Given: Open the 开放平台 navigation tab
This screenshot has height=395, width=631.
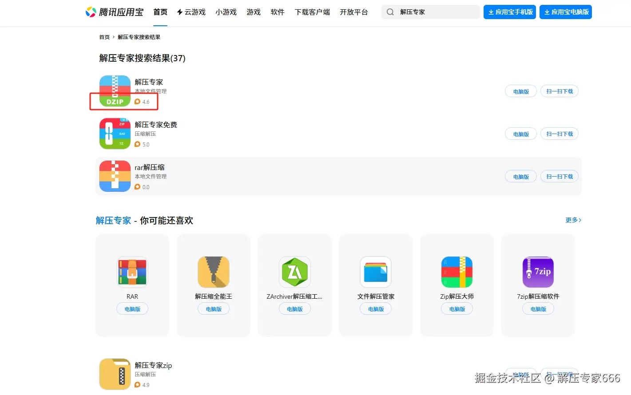Looking at the screenshot, I should pyautogui.click(x=354, y=12).
